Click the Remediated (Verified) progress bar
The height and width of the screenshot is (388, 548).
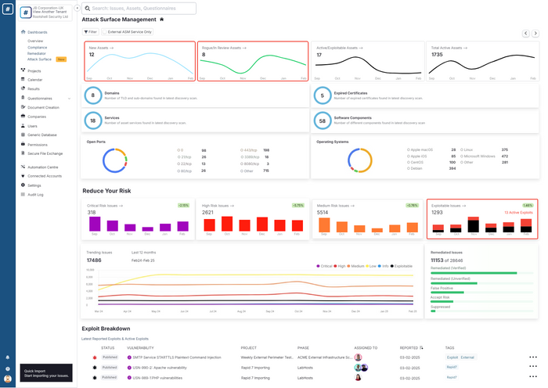[482, 273]
